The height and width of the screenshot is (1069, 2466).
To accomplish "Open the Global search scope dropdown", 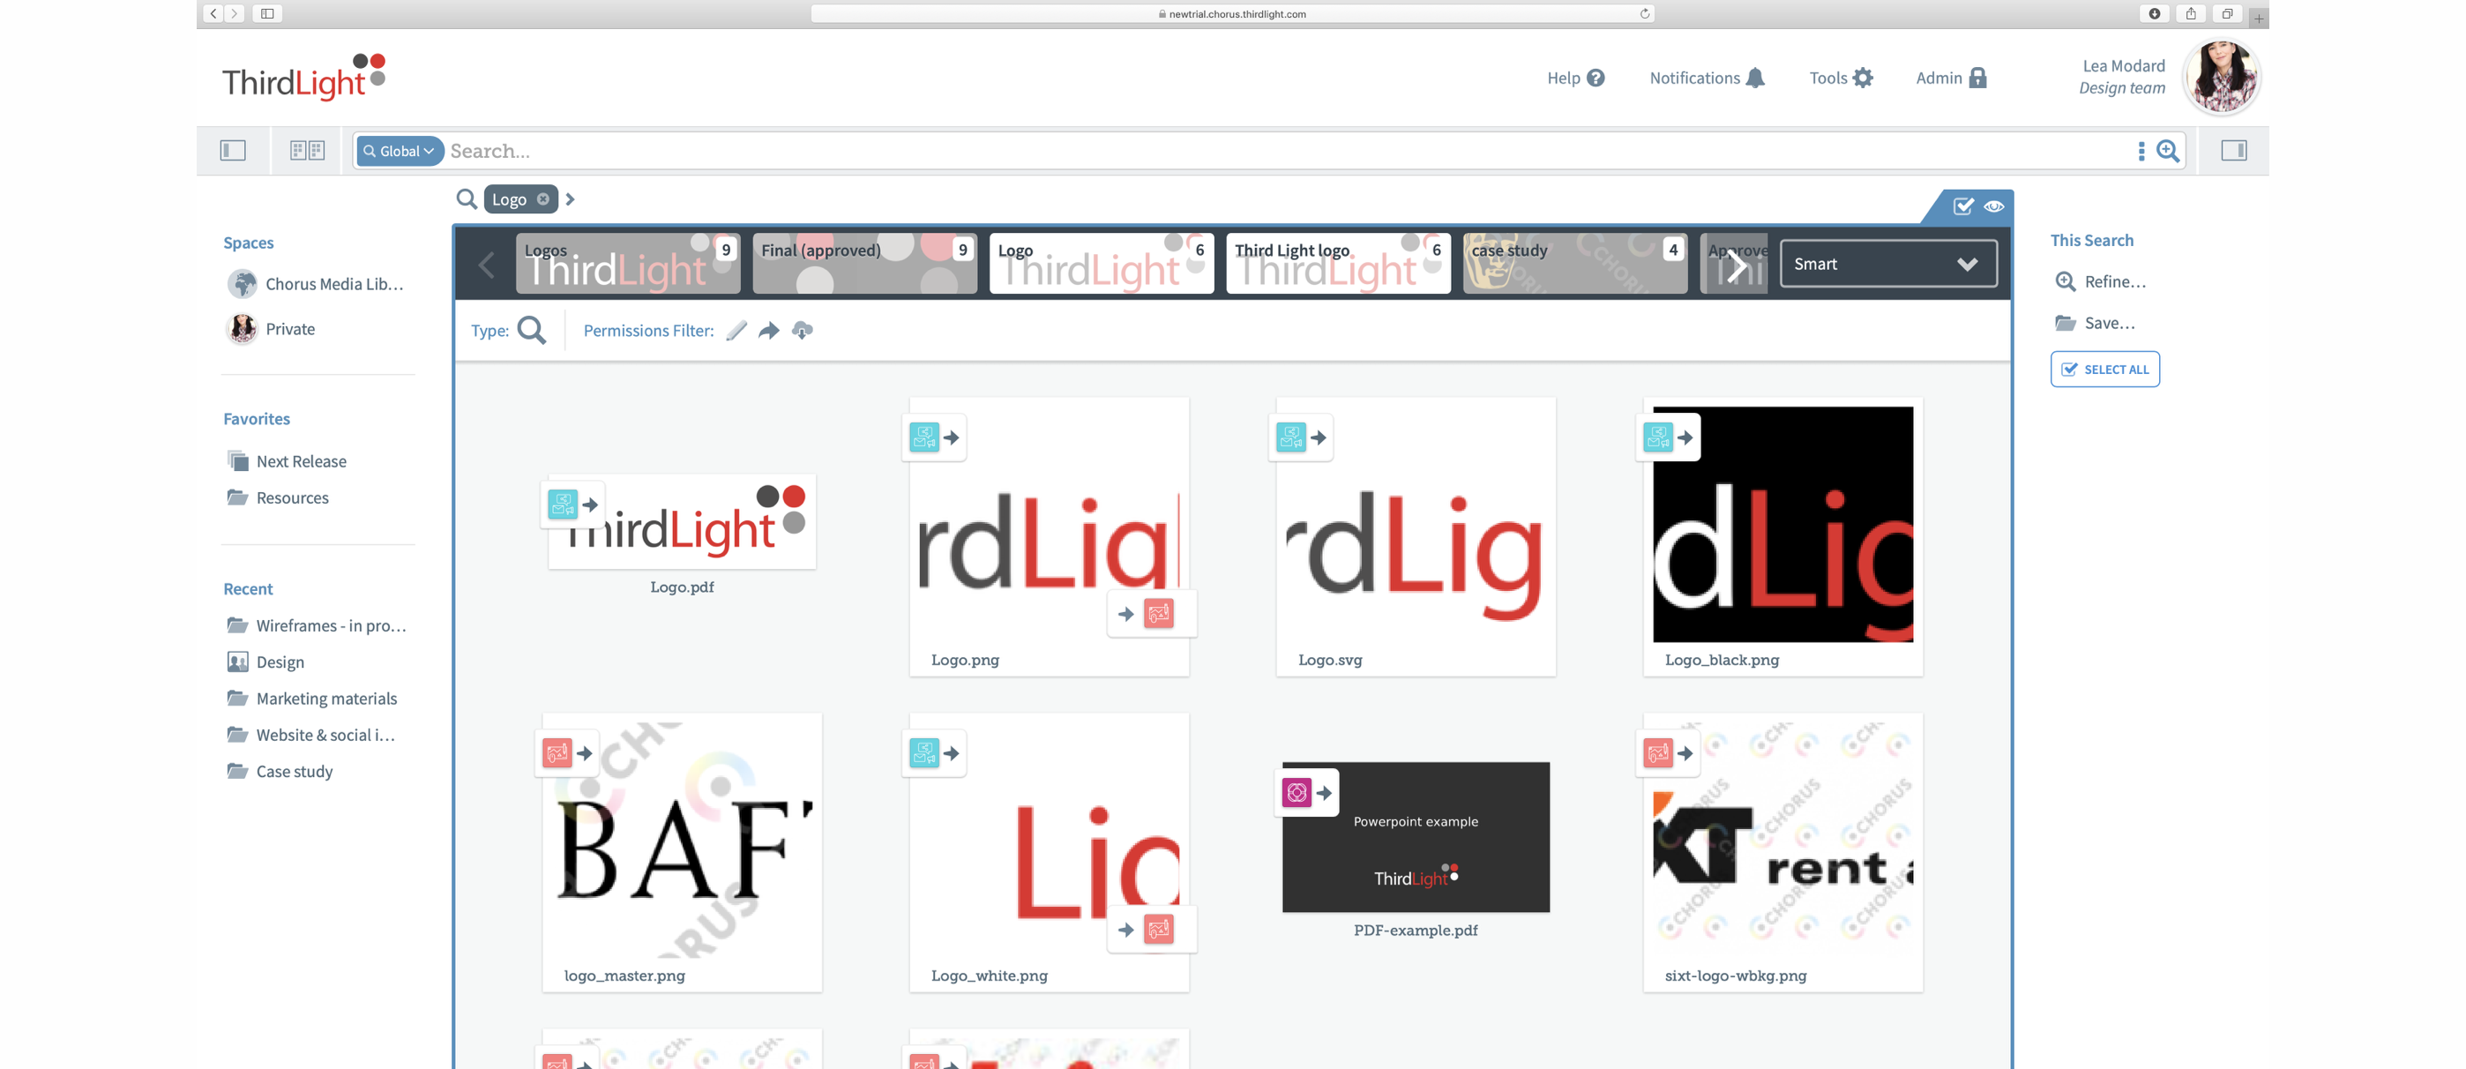I will click(400, 151).
